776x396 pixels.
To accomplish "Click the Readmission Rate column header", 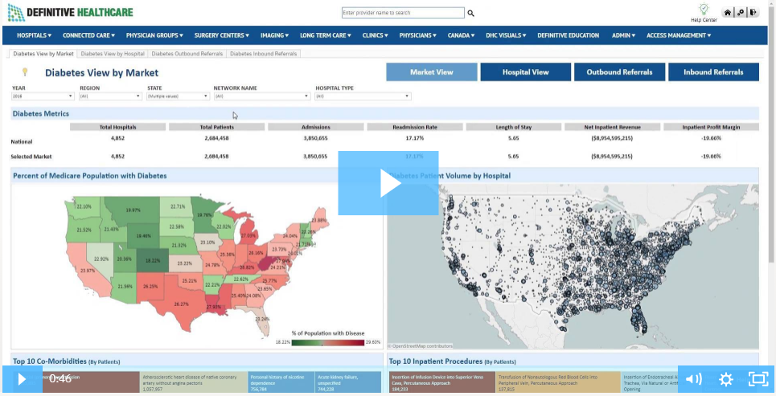I will tap(415, 127).
